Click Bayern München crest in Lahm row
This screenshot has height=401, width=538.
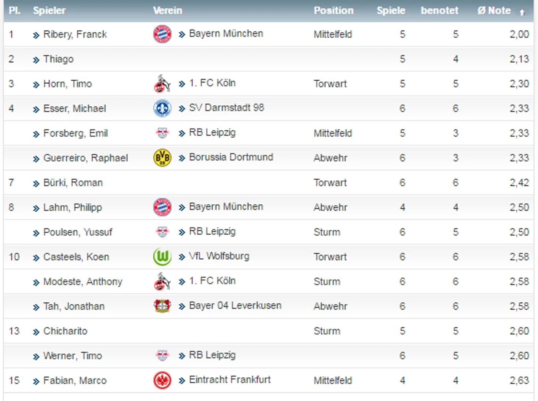coord(162,207)
